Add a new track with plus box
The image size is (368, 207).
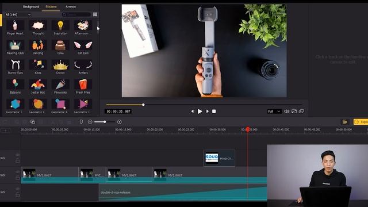5,131
